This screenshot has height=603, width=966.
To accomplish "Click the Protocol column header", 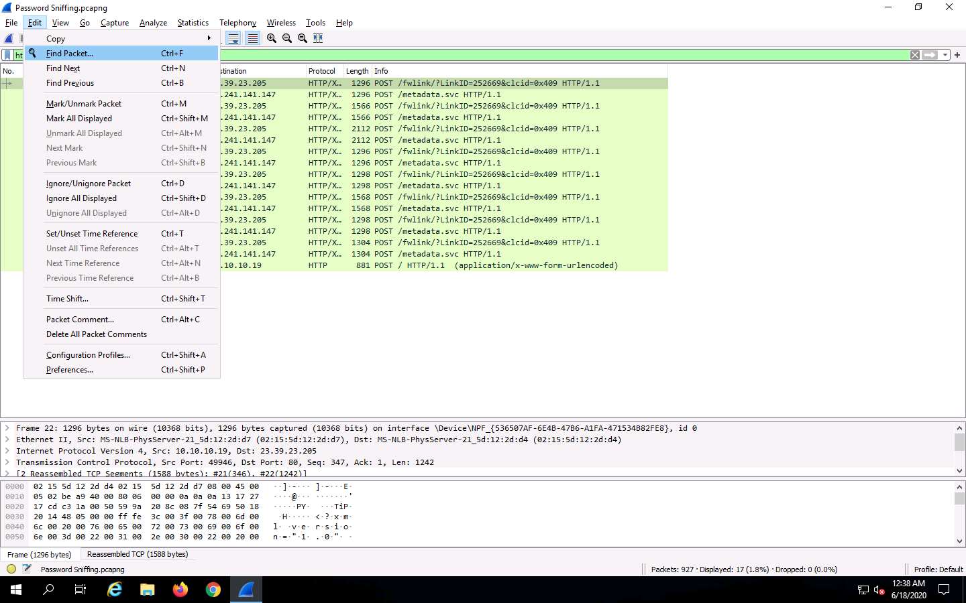I will click(x=324, y=71).
